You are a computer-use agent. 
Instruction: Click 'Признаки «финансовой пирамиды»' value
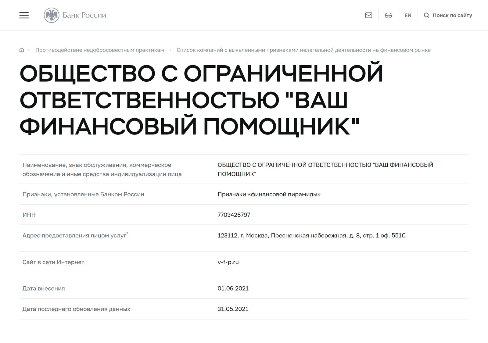click(x=269, y=195)
